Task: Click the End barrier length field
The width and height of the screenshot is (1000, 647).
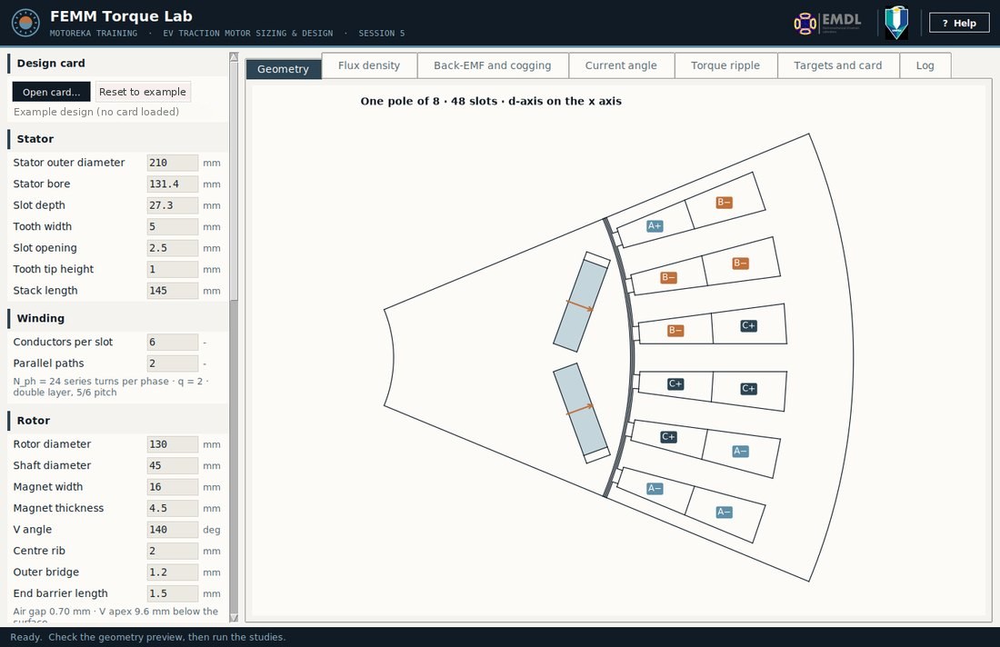Action: tap(172, 593)
